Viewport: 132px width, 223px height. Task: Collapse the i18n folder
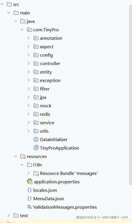(22, 165)
